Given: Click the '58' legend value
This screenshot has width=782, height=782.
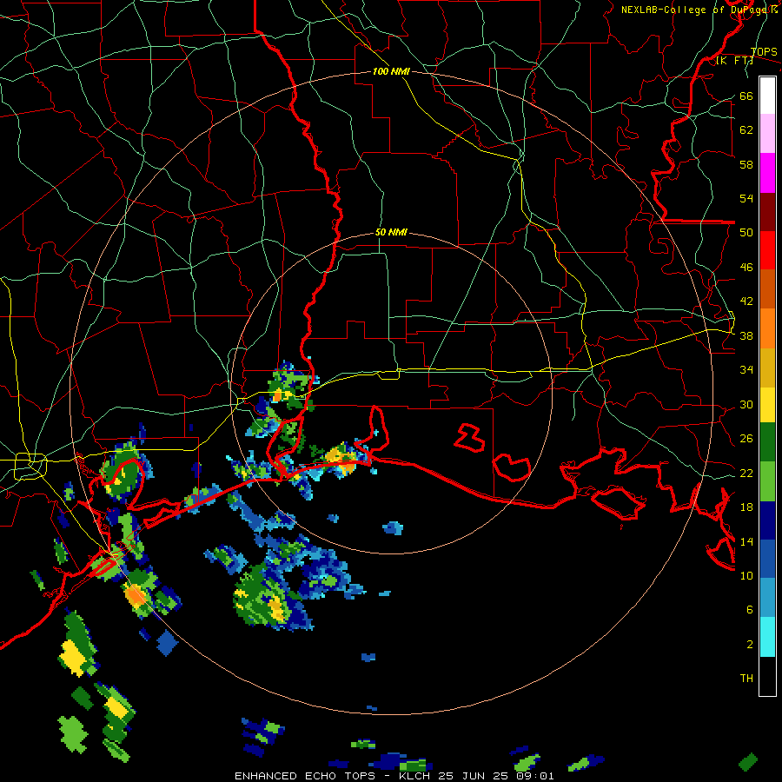Looking at the screenshot, I should point(746,164).
